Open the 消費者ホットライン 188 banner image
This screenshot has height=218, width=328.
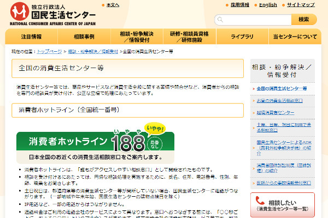95,143
